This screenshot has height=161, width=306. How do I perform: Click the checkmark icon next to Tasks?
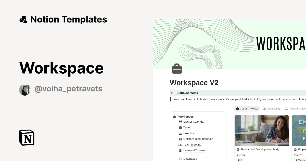(x=181, y=127)
